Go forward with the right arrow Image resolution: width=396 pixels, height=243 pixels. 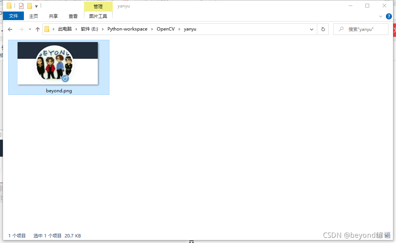click(21, 29)
